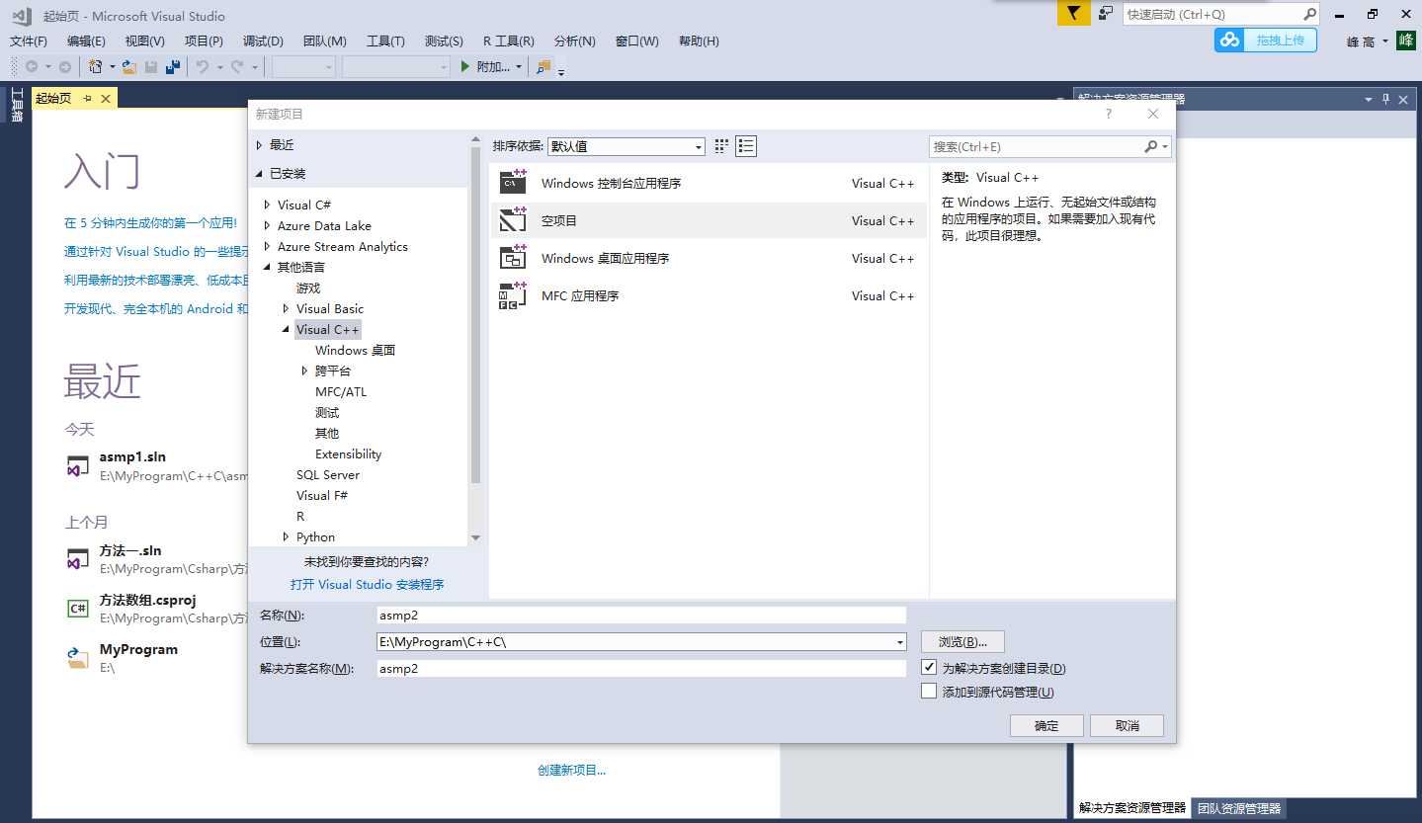The image size is (1422, 823).
Task: Open the 窗口(W) menu
Action: [636, 41]
